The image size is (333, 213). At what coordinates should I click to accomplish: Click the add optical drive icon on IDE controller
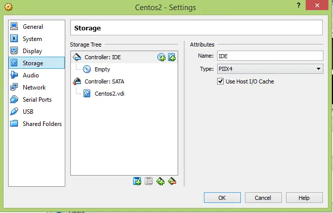161,57
